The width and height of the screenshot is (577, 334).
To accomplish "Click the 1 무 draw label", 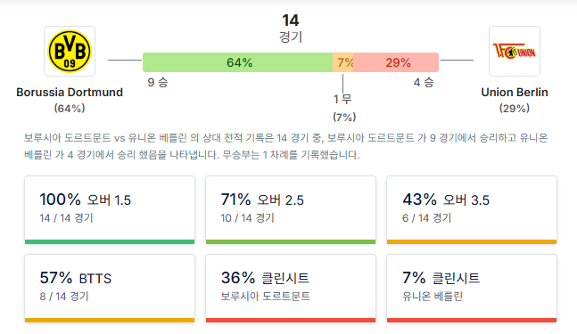I will pyautogui.click(x=342, y=99).
